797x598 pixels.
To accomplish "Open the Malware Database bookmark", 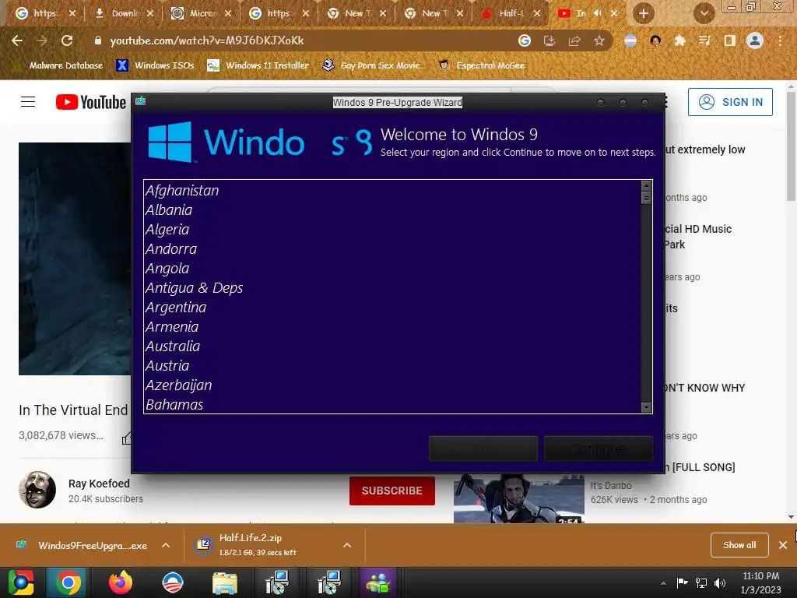I will 60,65.
